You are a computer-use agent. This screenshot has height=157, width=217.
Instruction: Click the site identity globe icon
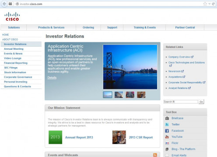coord(17,4)
